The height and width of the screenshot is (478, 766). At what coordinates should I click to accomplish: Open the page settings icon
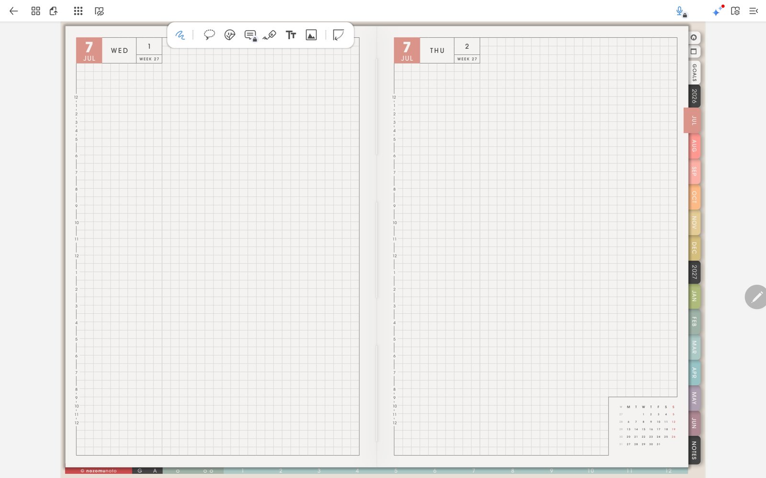click(735, 11)
